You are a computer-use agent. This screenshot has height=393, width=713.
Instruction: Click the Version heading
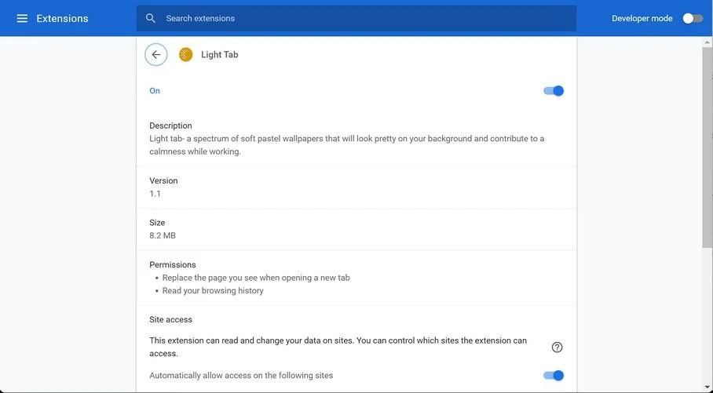163,180
